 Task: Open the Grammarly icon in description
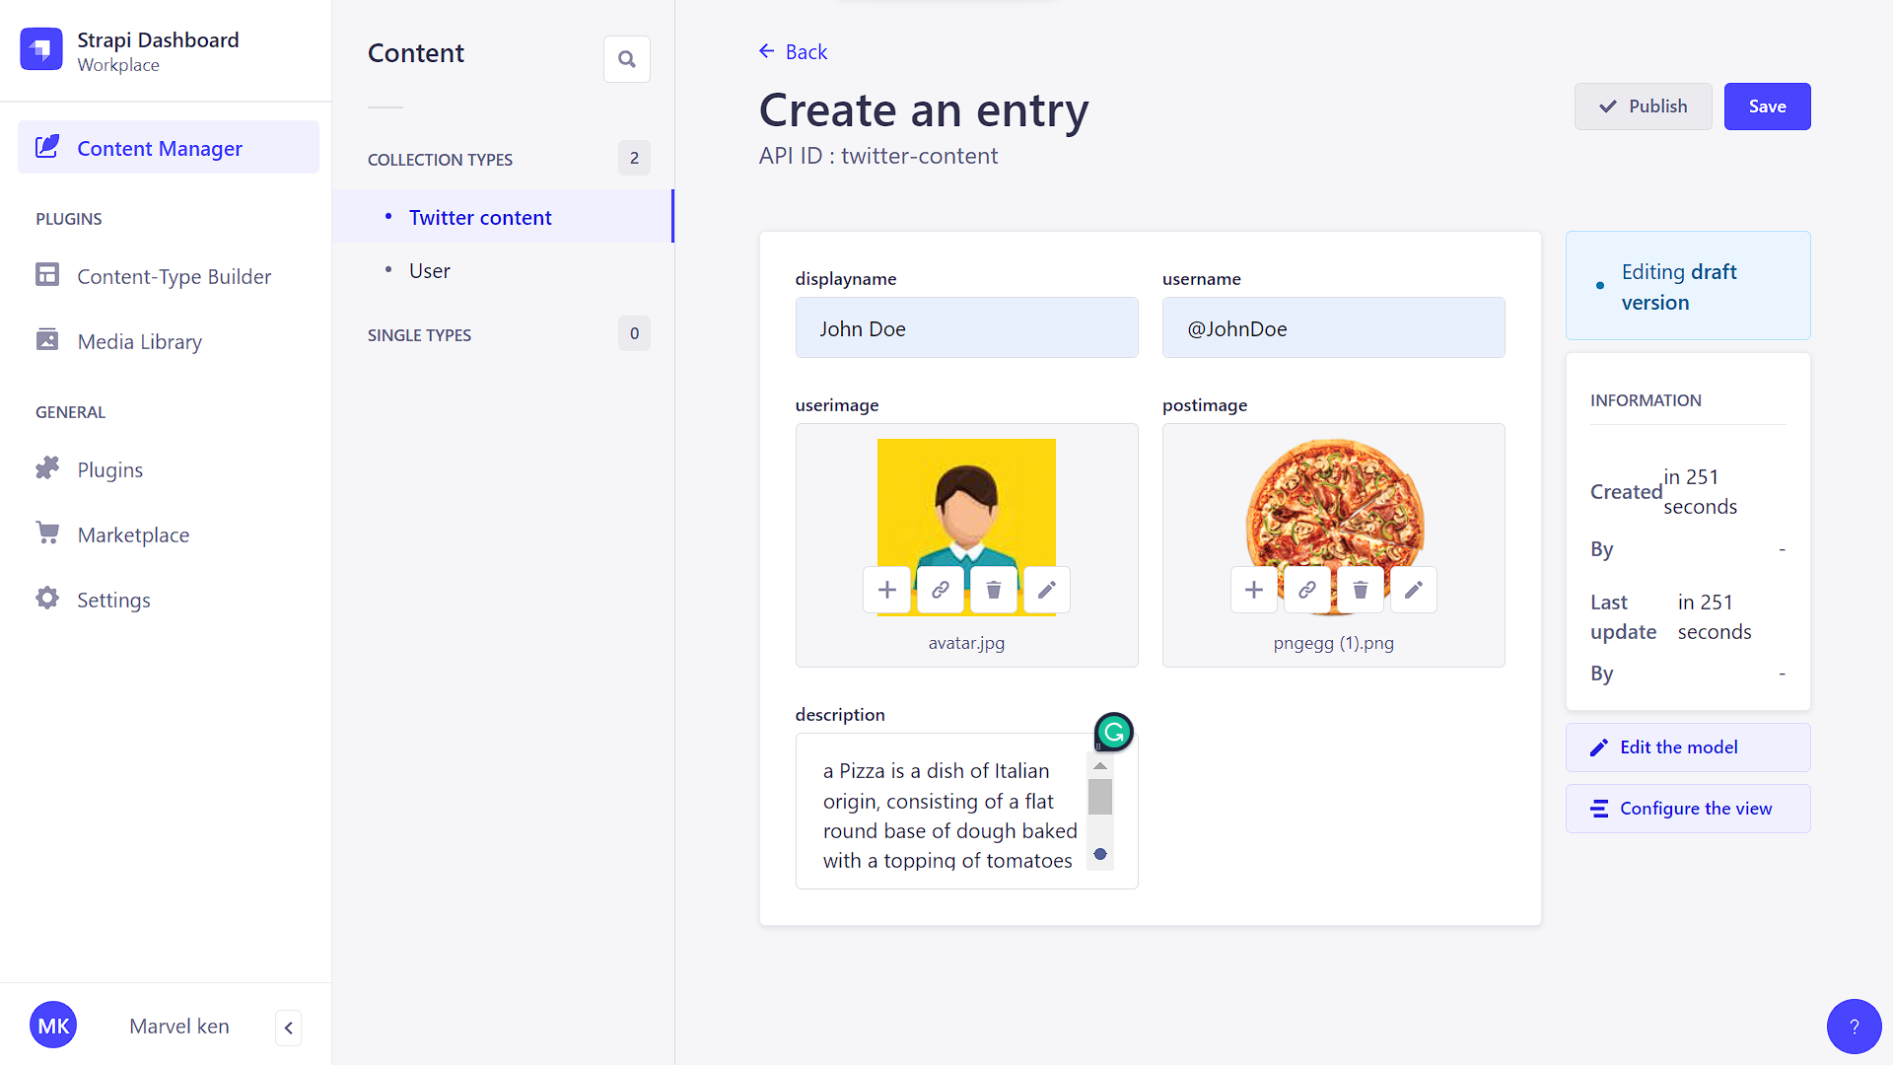click(1114, 732)
